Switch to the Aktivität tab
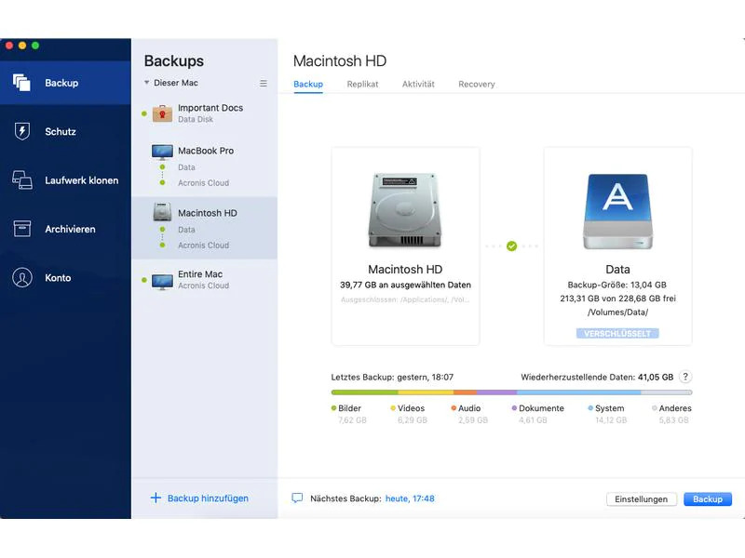This screenshot has height=558, width=745. 418,84
